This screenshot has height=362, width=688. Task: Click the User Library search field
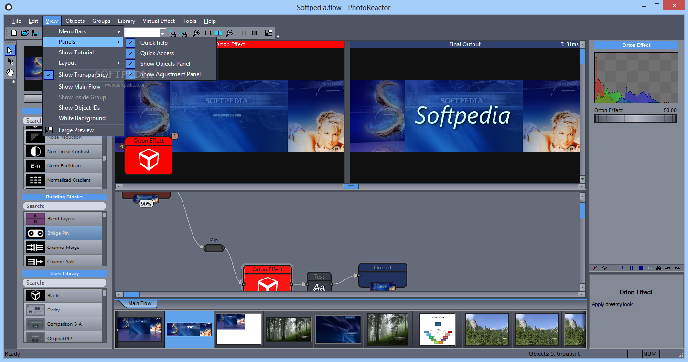point(64,283)
